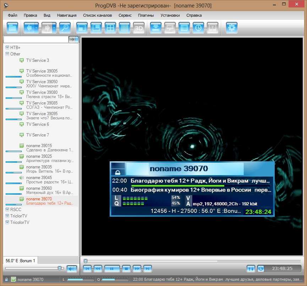The height and width of the screenshot is (286, 307).
Task: Collapse the Other channel group
Action: pos(7,54)
